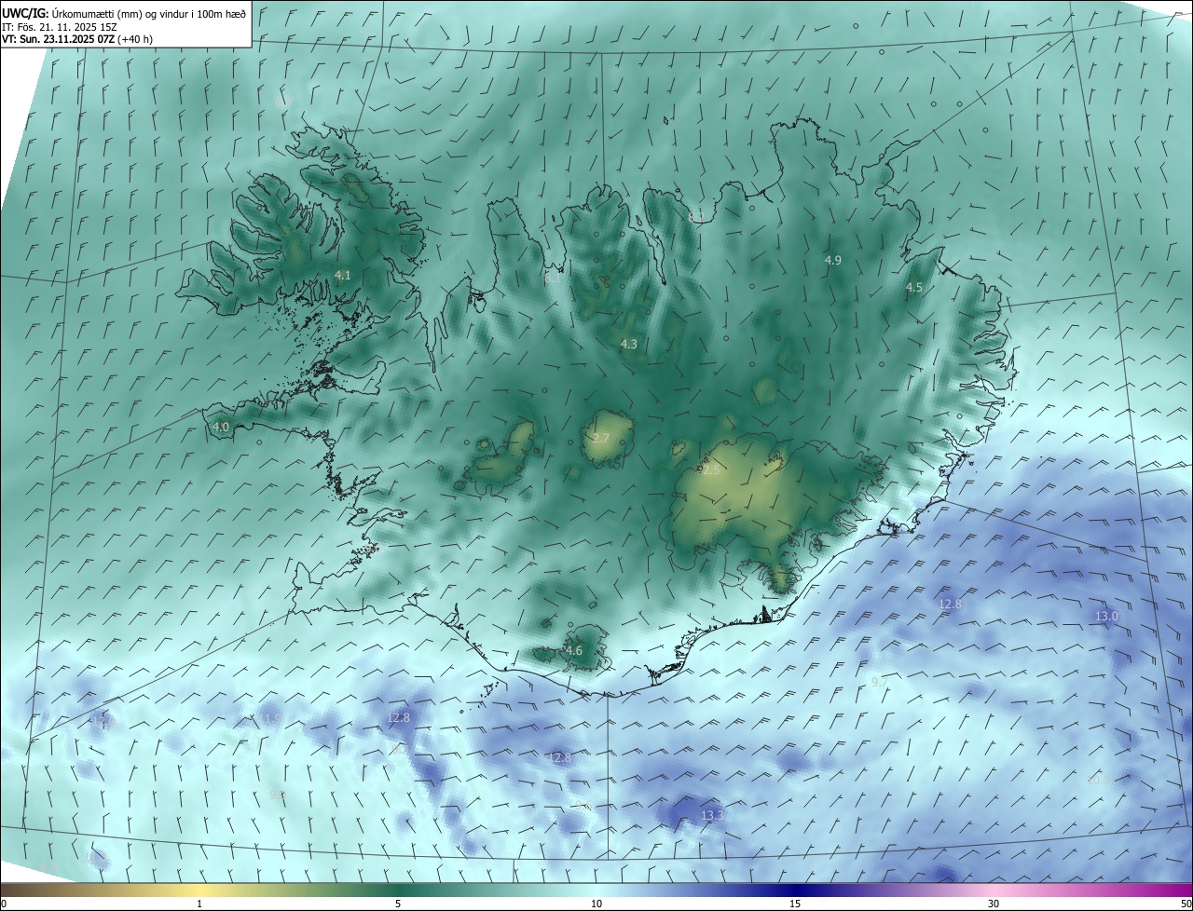
Task: Click the 0 tick on the color scale
Action: point(3,904)
